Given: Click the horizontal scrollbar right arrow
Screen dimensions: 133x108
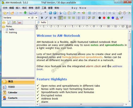Looking at the screenshot, I should click(126, 105).
